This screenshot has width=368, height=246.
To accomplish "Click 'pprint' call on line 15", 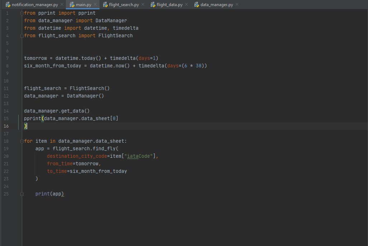I will 33,118.
